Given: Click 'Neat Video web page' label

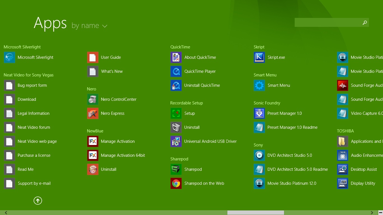Looking at the screenshot, I should point(37,141).
